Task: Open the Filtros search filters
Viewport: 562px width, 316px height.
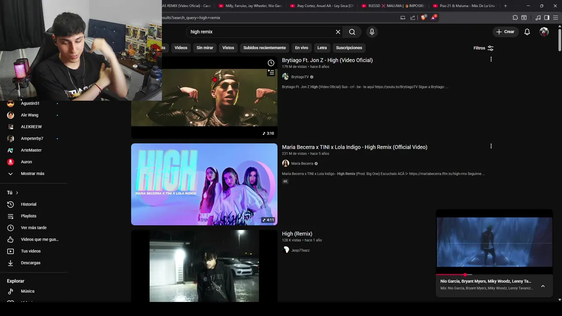Action: [x=483, y=48]
